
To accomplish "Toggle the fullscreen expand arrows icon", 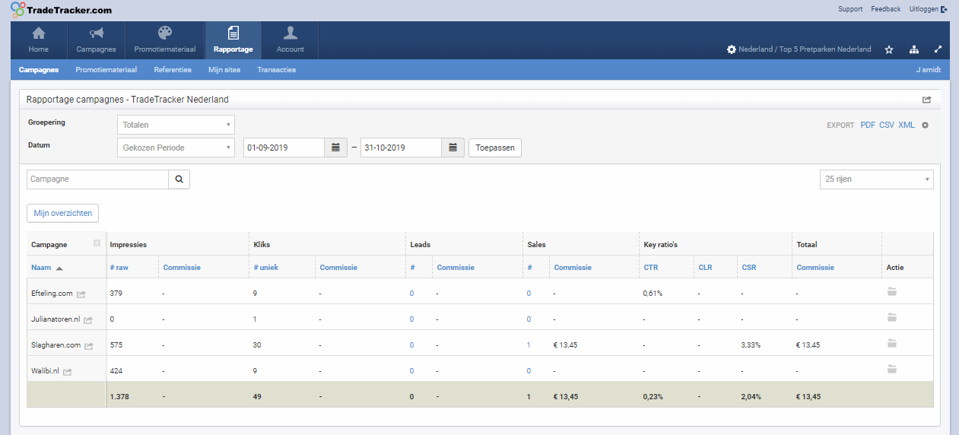I will pyautogui.click(x=938, y=49).
